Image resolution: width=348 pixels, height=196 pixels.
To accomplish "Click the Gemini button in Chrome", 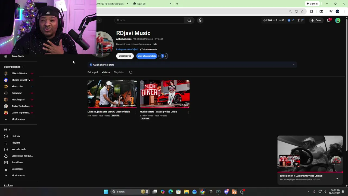I will pos(312,4).
